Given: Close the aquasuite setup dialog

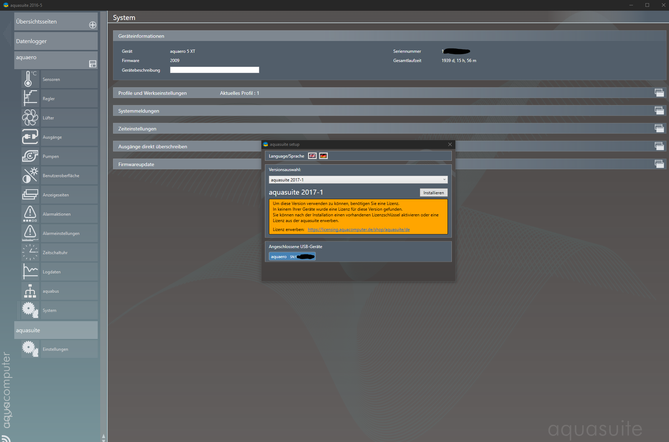Looking at the screenshot, I should coord(450,144).
